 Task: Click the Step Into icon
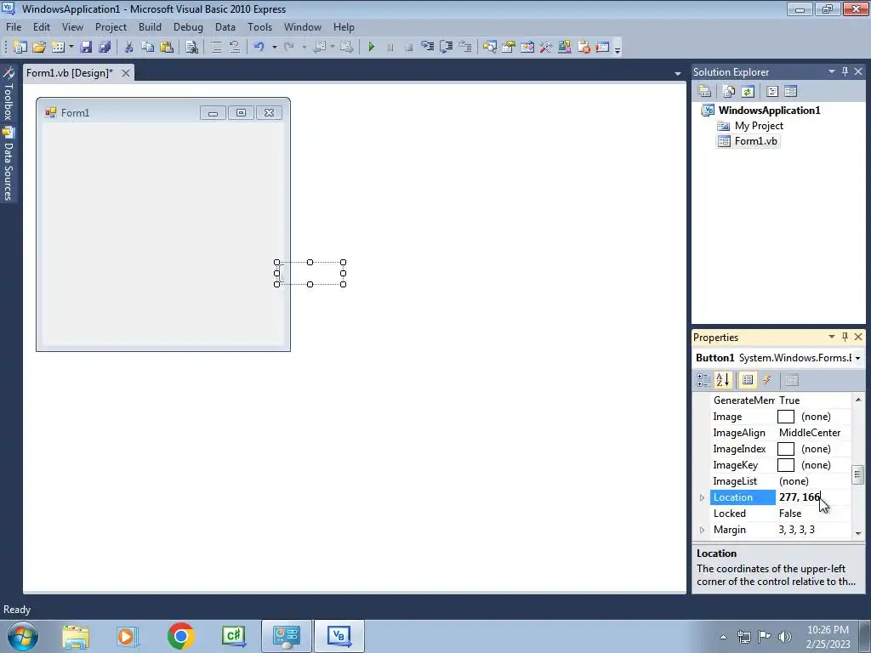click(x=427, y=48)
